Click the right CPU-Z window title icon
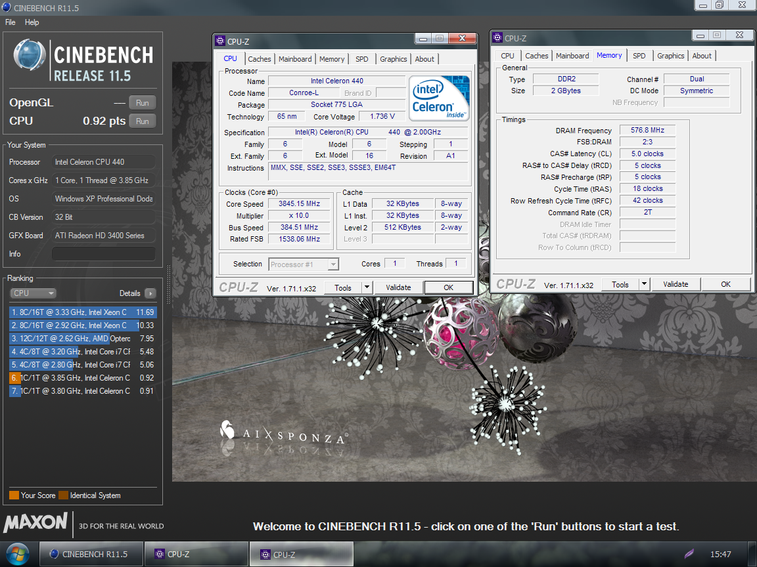 (x=497, y=37)
